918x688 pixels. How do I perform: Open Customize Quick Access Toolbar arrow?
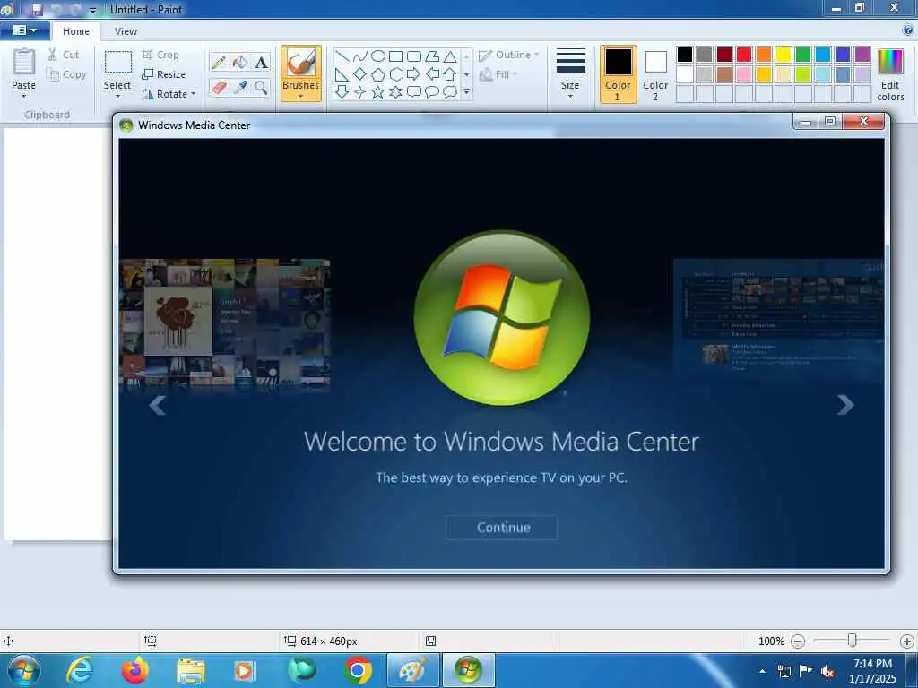92,10
